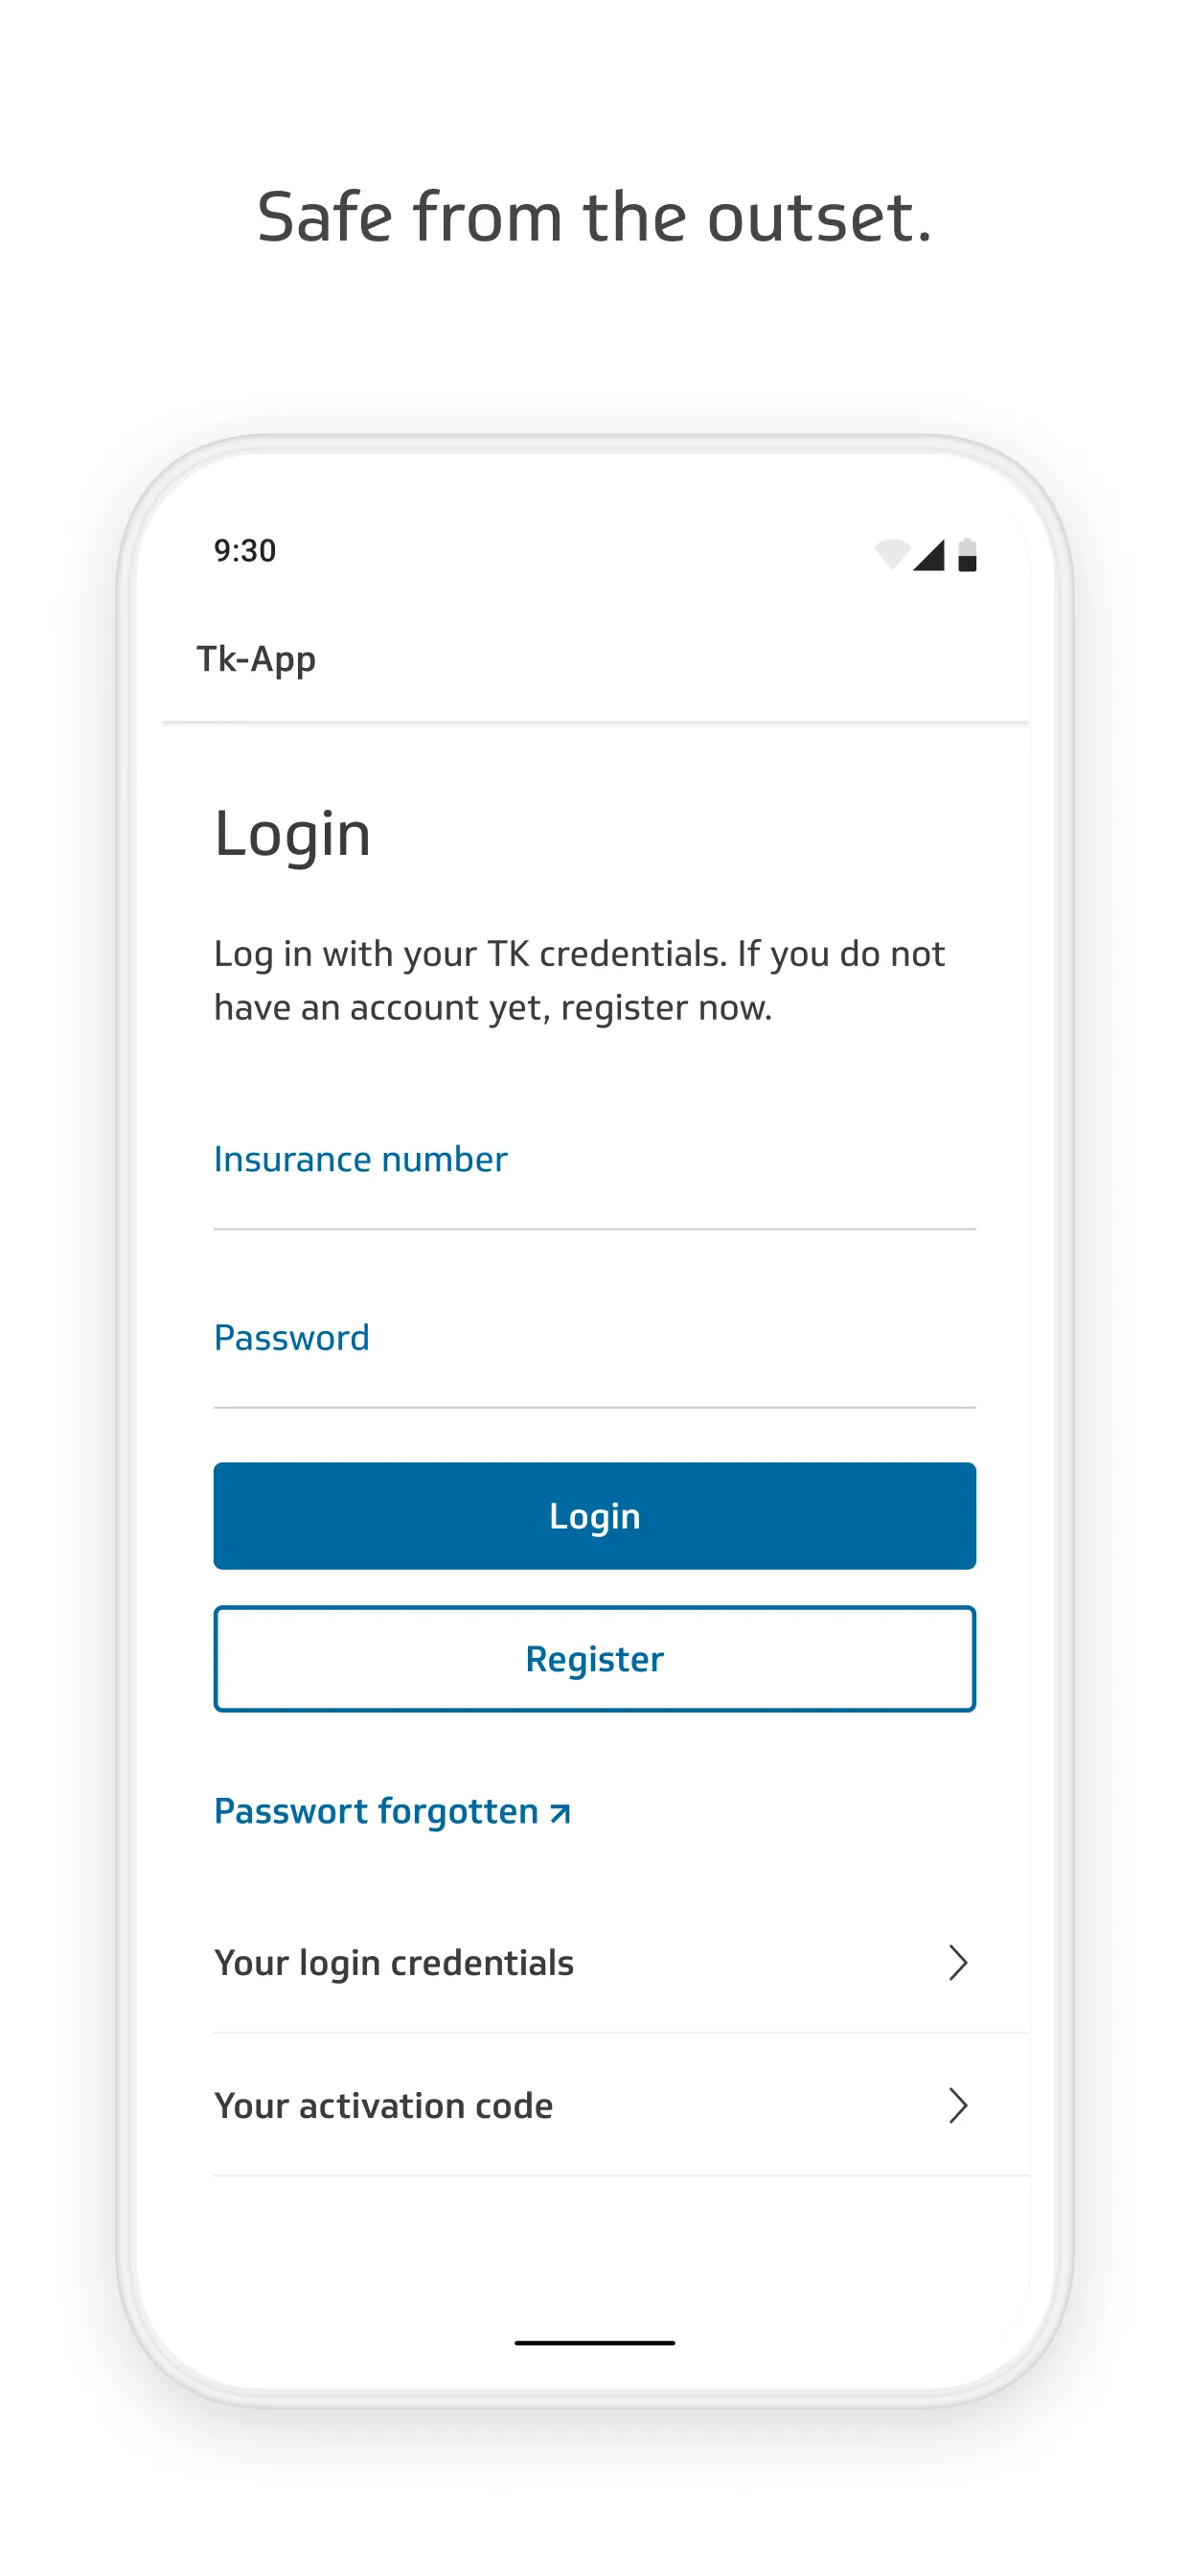Expand the chevron next to Your activation code
The image size is (1190, 2576).
point(957,2106)
